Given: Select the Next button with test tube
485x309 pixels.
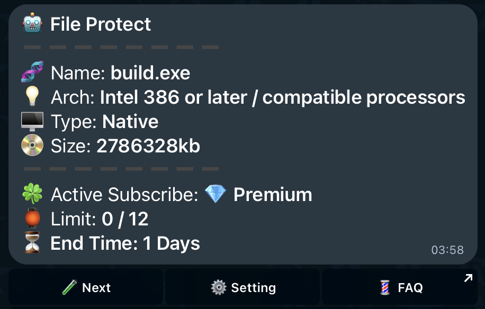Looking at the screenshot, I should coord(86,287).
